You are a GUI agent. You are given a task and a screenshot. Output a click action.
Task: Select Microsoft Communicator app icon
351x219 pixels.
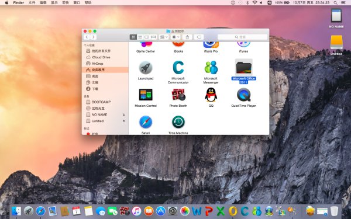[x=178, y=68]
